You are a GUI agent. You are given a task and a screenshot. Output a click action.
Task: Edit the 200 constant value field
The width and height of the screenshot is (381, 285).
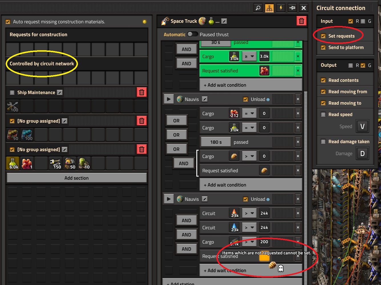[x=264, y=242]
